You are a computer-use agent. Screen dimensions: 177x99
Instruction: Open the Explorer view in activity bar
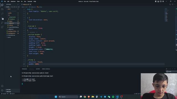[2, 5]
